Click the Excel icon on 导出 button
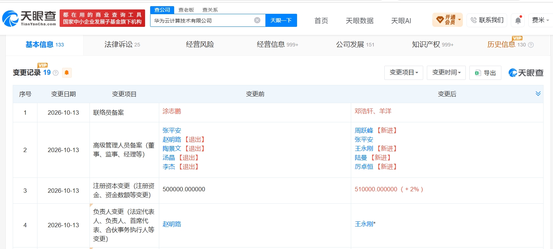 point(478,73)
